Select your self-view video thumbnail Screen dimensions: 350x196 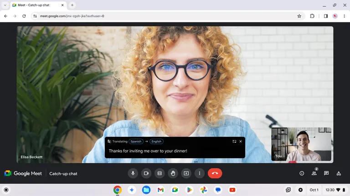301,144
